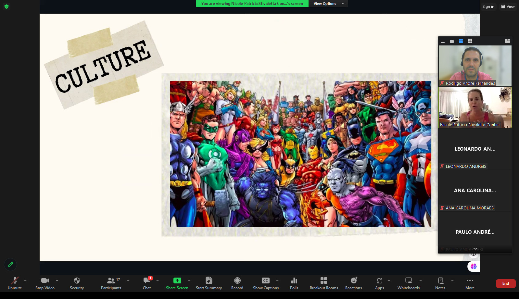Open Breakout Rooms
Image resolution: width=519 pixels, height=299 pixels.
[324, 283]
